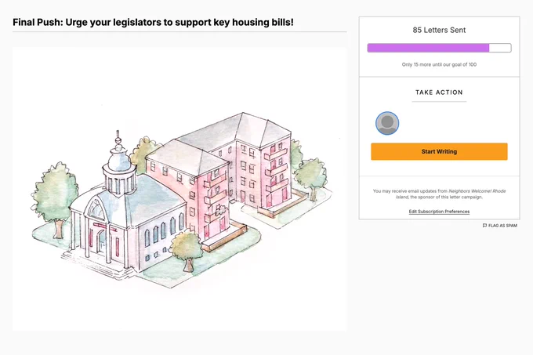Click the filled purple part of progress bar
533x355 pixels.
click(x=428, y=48)
